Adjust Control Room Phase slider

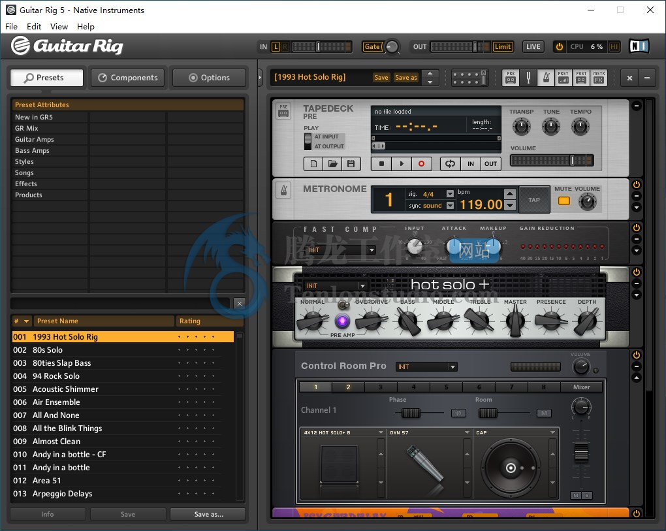point(410,413)
